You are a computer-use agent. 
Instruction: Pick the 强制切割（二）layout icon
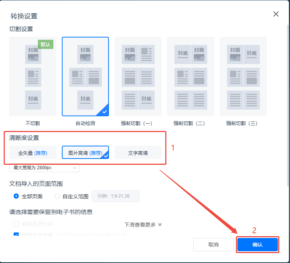tap(191, 77)
